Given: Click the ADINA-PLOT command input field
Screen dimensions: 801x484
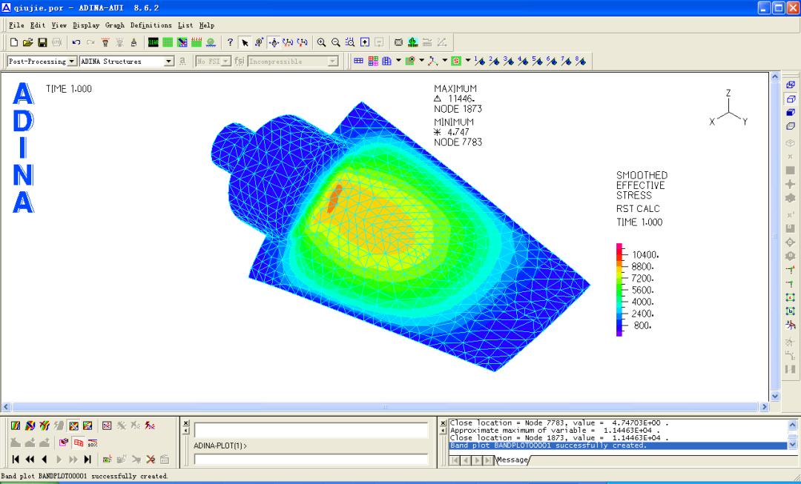Looking at the screenshot, I should pyautogui.click(x=311, y=460).
